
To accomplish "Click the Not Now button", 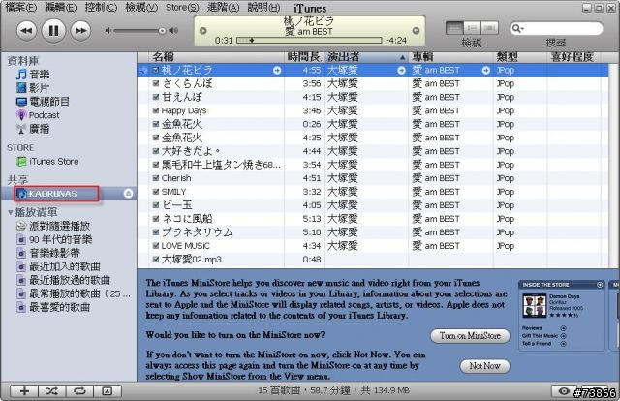I will 484,366.
